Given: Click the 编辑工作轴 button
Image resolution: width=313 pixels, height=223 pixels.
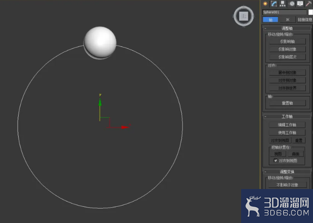Looking at the screenshot, I should [x=287, y=125].
